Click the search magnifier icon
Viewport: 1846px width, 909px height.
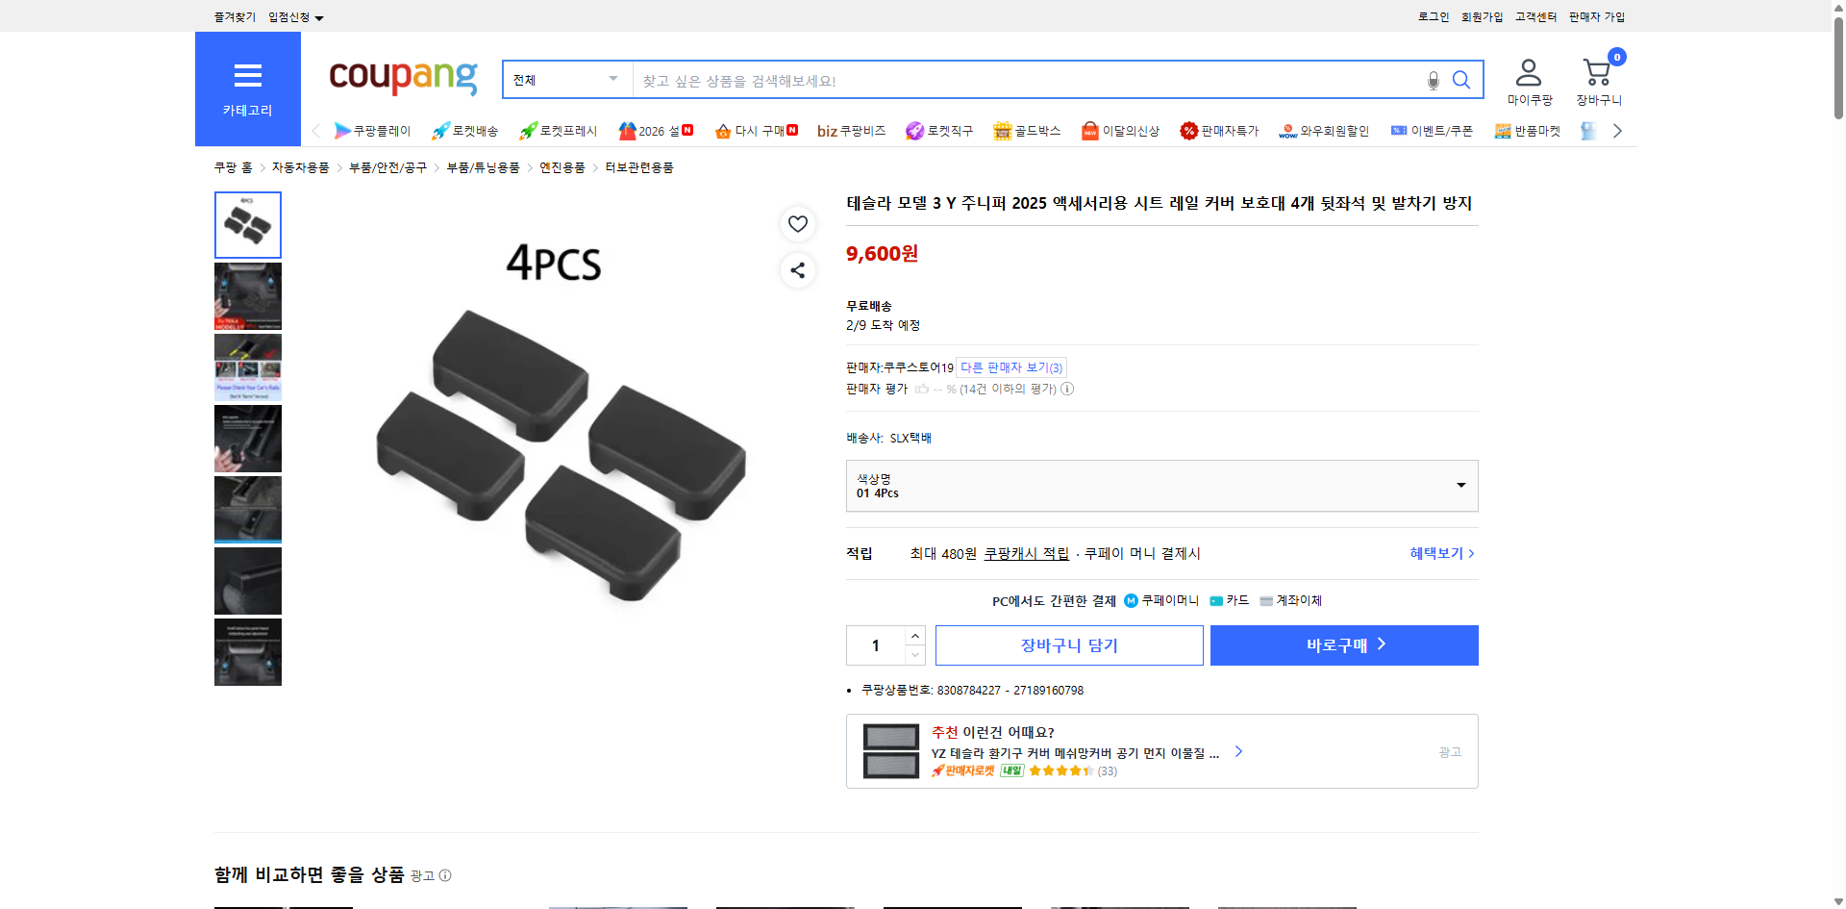click(x=1460, y=80)
